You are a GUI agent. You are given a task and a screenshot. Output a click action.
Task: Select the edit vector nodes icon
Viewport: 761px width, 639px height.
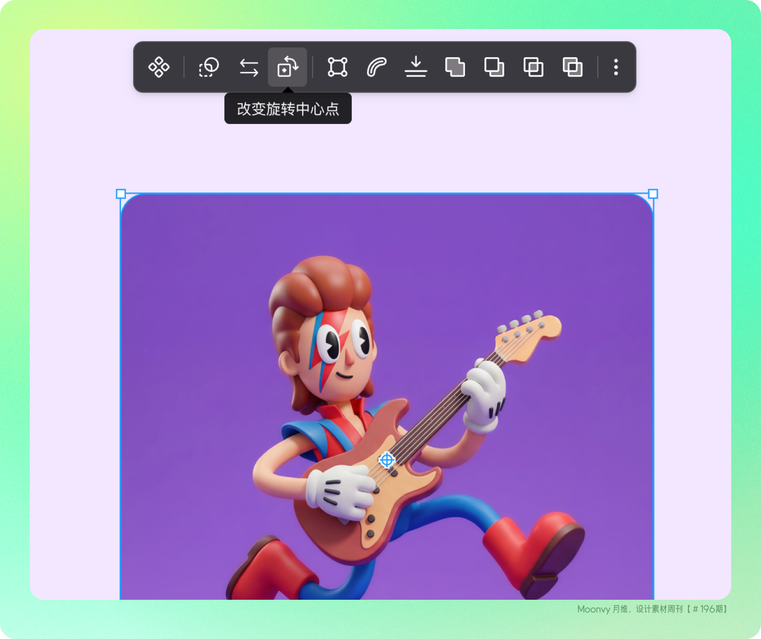pyautogui.click(x=337, y=67)
